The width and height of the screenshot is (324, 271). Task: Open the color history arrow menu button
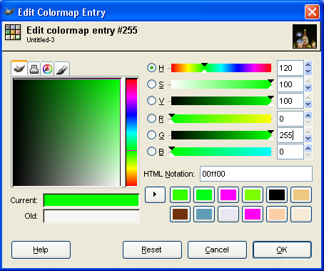pos(155,194)
